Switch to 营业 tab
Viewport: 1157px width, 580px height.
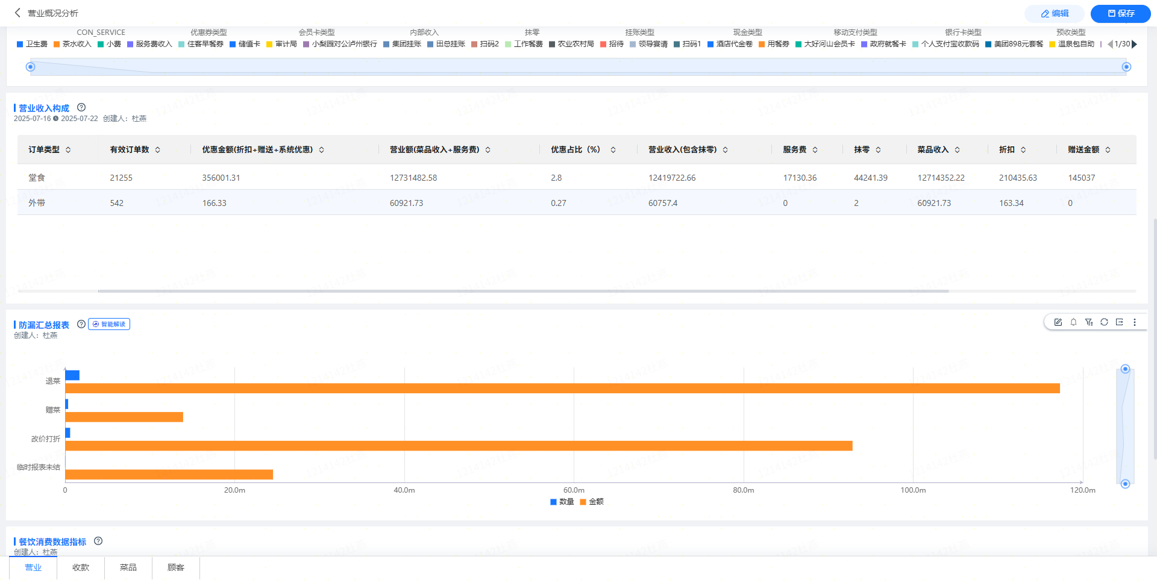coord(33,567)
